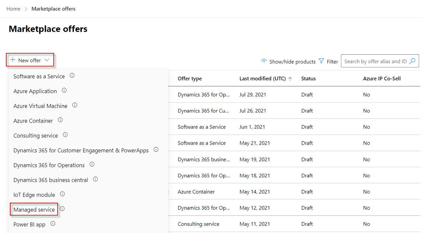Click info icon next to Azure Container

click(60, 120)
